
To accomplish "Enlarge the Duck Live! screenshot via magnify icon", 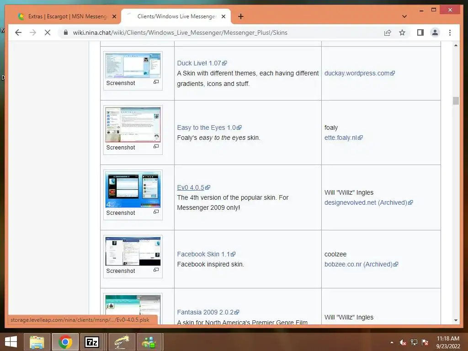I will (x=156, y=82).
